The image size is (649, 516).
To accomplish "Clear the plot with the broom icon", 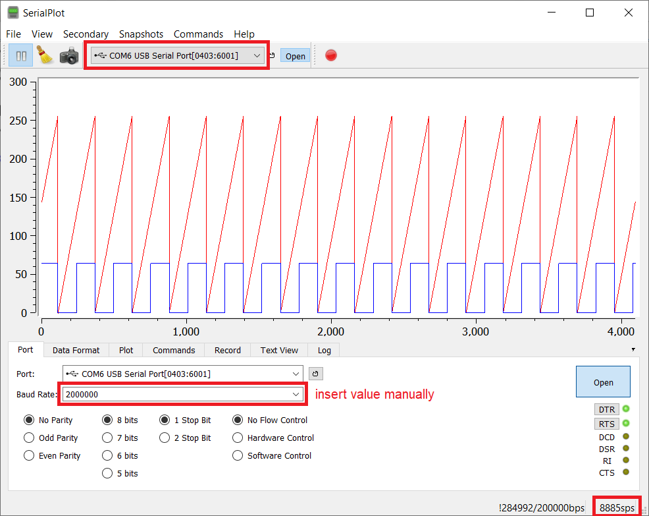I will pyautogui.click(x=44, y=55).
